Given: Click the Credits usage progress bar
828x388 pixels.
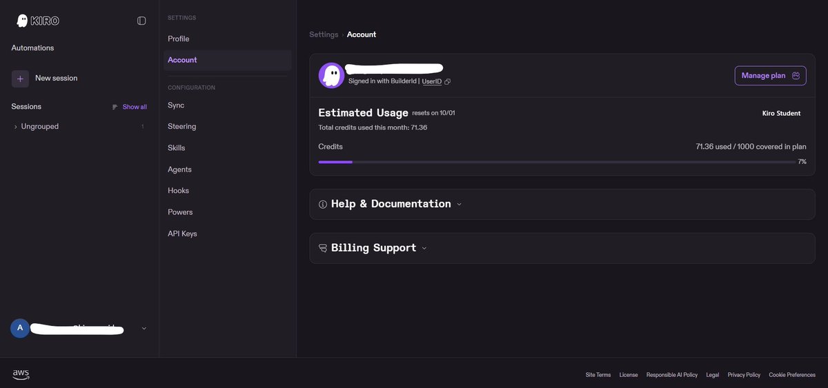Looking at the screenshot, I should coord(557,162).
